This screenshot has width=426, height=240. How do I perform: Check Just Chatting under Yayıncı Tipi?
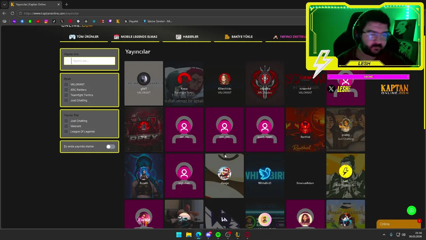pos(66,121)
